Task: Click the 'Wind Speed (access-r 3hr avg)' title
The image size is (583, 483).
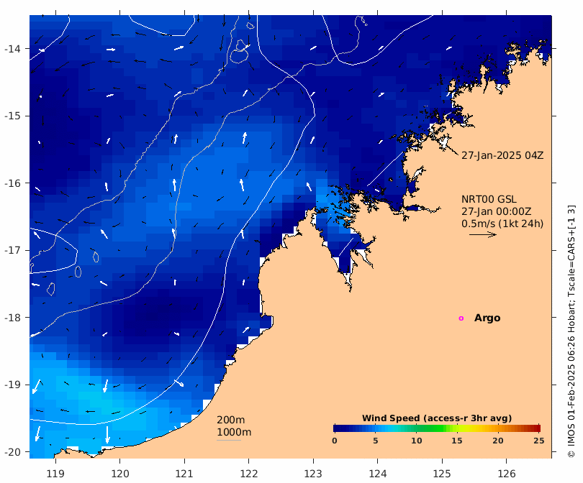Action: point(437,418)
